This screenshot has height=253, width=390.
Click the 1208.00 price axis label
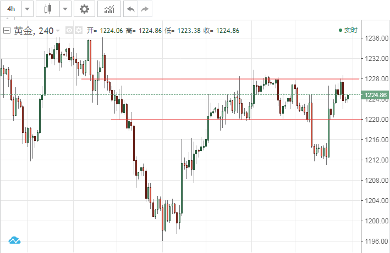(x=376, y=181)
